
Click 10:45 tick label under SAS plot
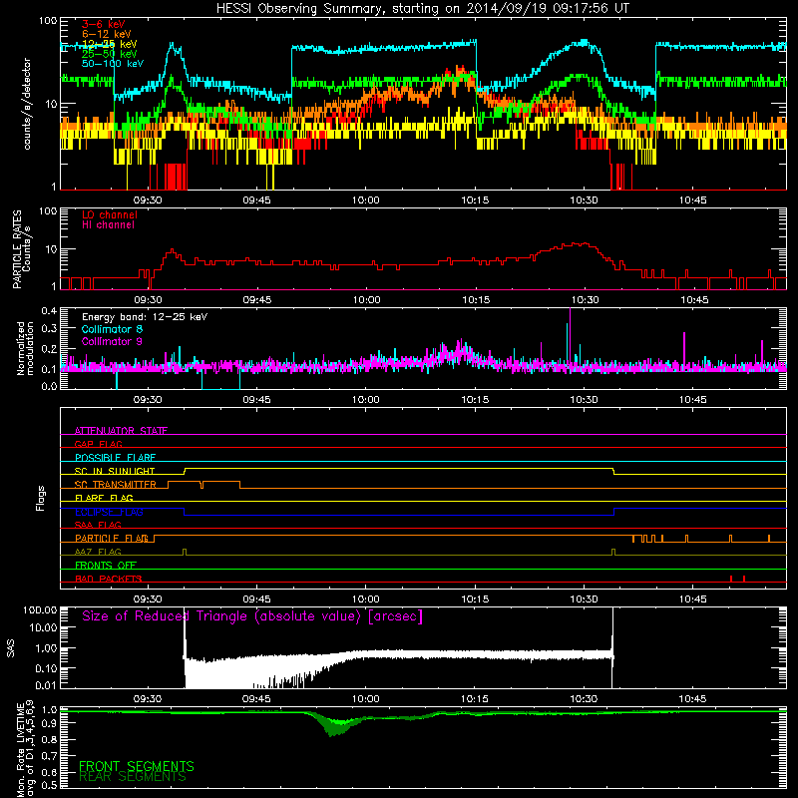point(692,699)
